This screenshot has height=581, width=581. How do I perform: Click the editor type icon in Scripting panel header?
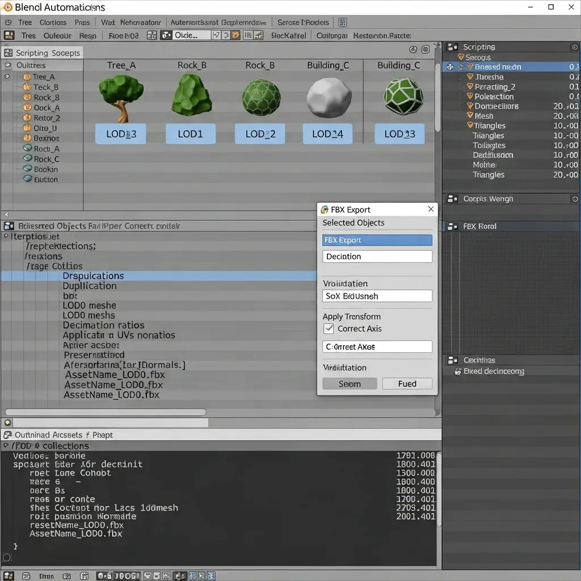pyautogui.click(x=452, y=47)
